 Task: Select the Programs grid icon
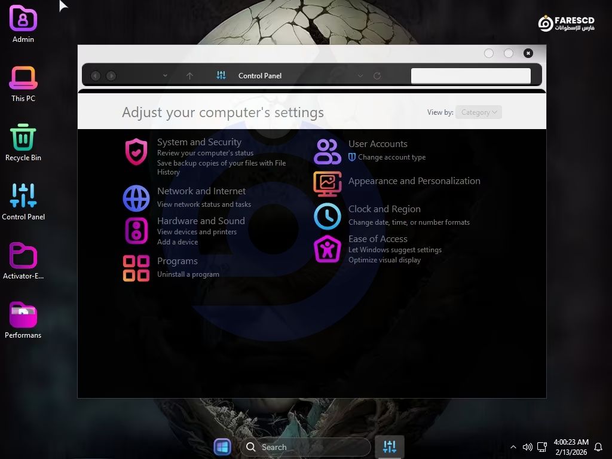(136, 268)
